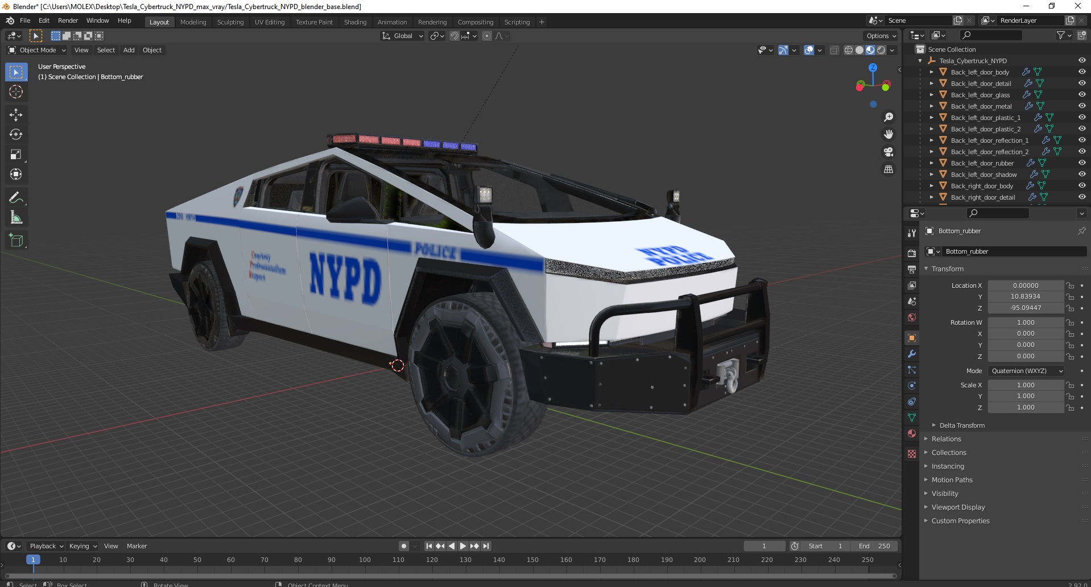Screen dimensions: 1091x587
Task: Switch to the UV Editing workspace tab
Action: click(270, 22)
